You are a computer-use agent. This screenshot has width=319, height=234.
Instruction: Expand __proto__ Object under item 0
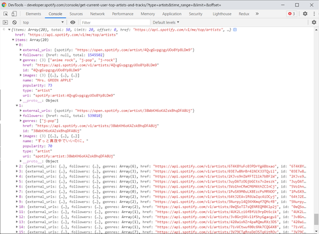(x=20, y=100)
